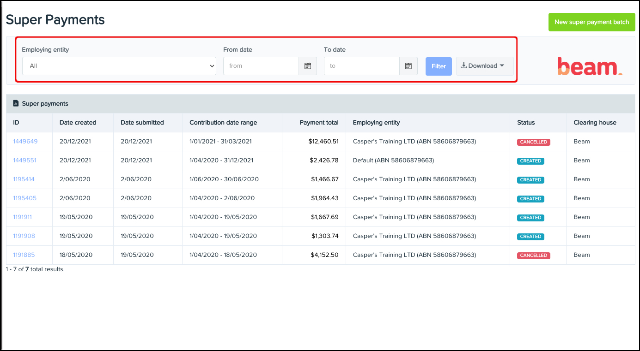This screenshot has height=351, width=640.
Task: Click the New super payment batch button
Action: click(x=591, y=22)
